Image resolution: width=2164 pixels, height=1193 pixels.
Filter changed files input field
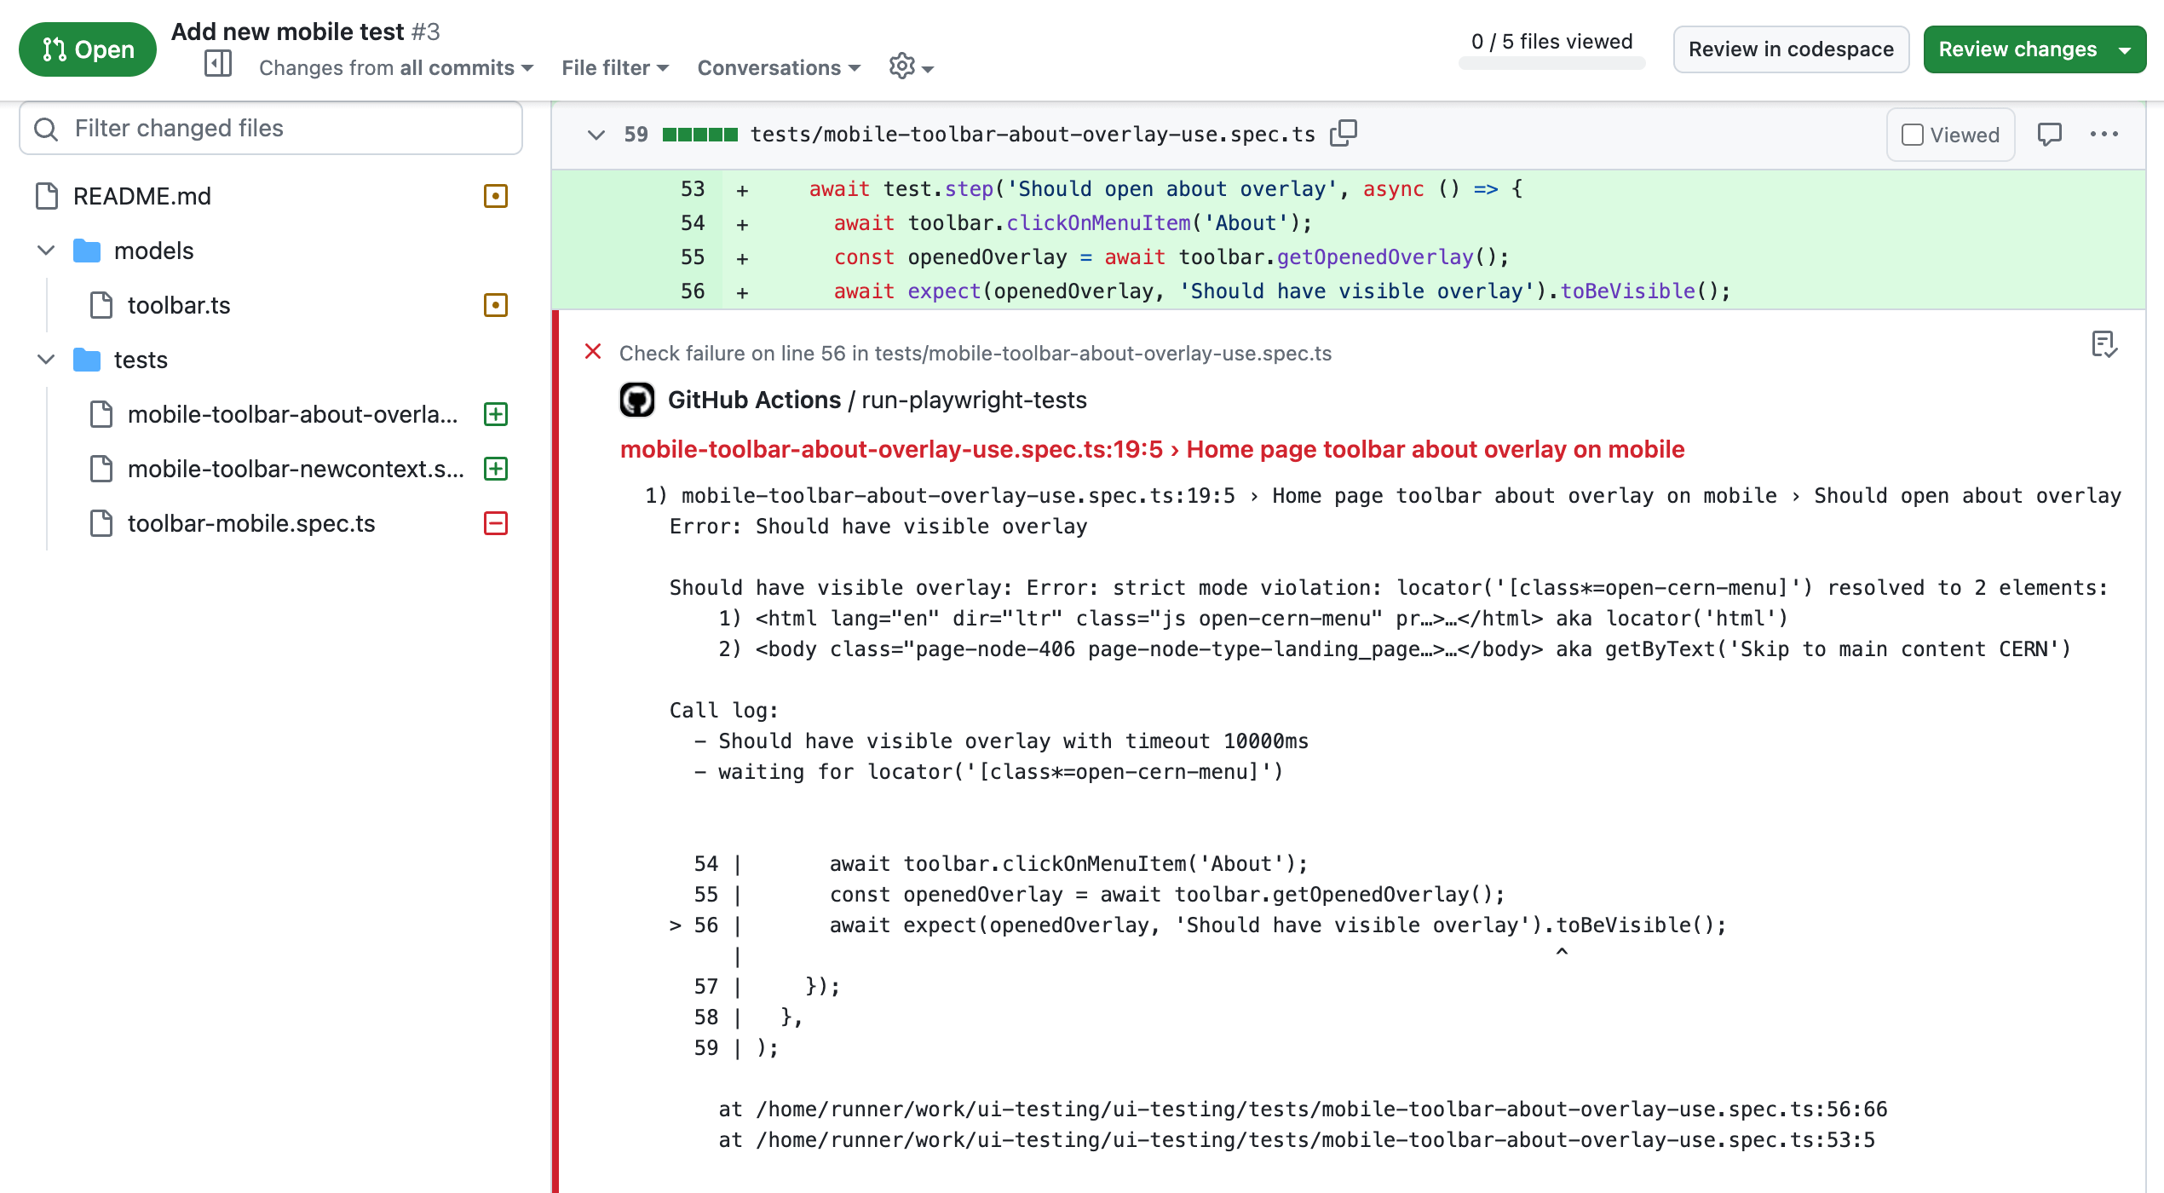point(272,128)
